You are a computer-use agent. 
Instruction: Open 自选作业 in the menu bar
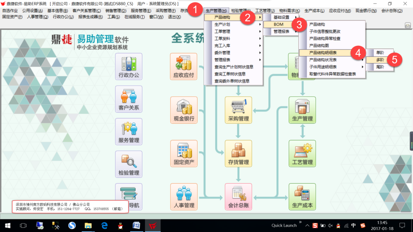[10, 11]
